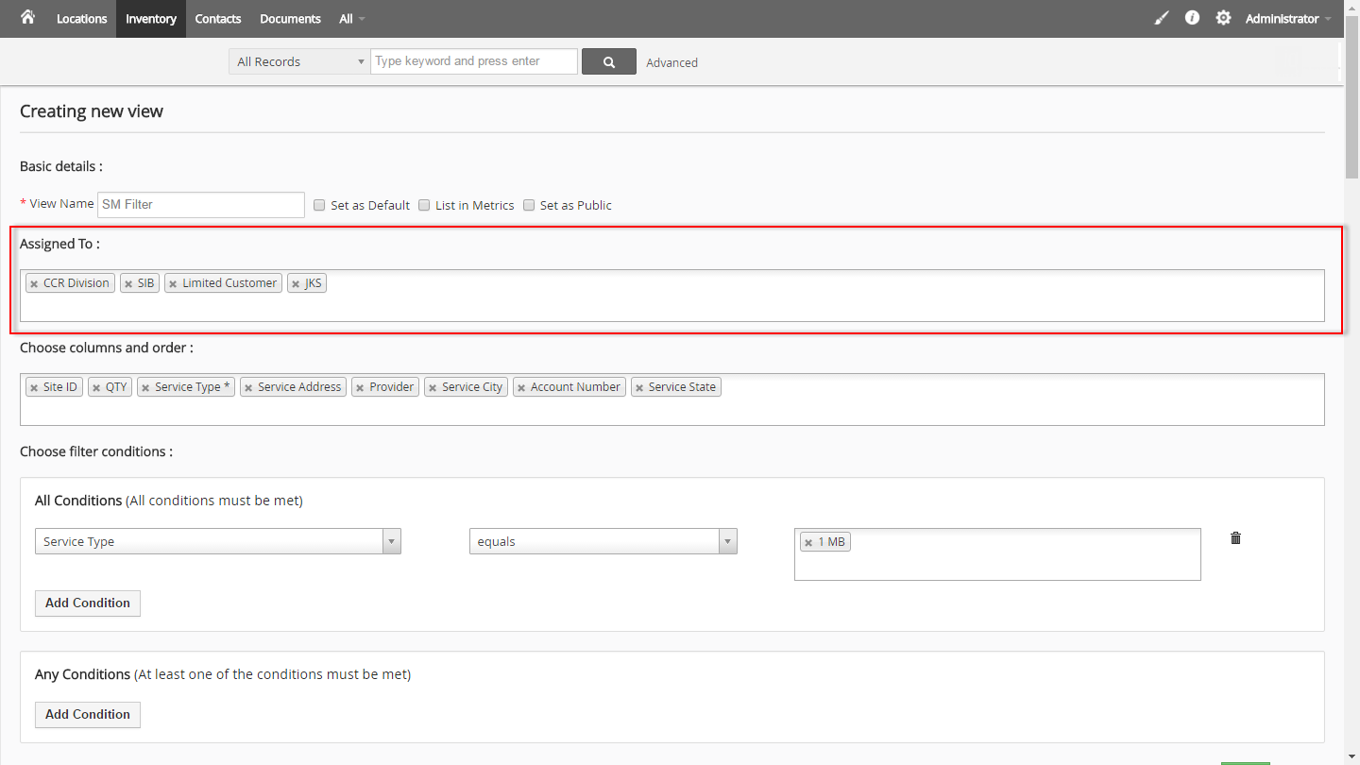
Task: Add Condition under All Conditions
Action: tap(88, 603)
